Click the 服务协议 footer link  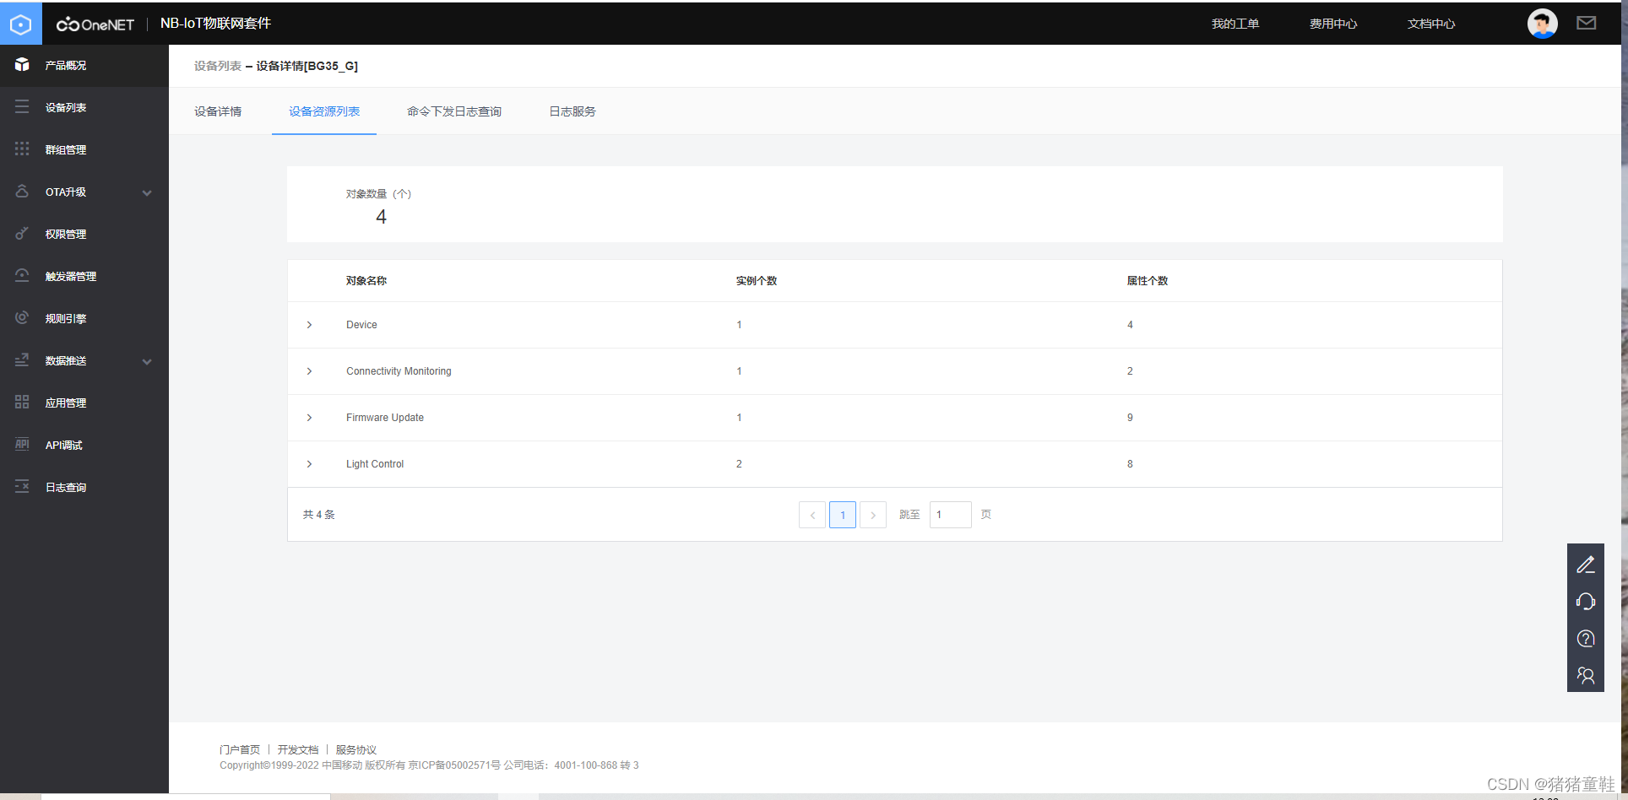click(356, 749)
